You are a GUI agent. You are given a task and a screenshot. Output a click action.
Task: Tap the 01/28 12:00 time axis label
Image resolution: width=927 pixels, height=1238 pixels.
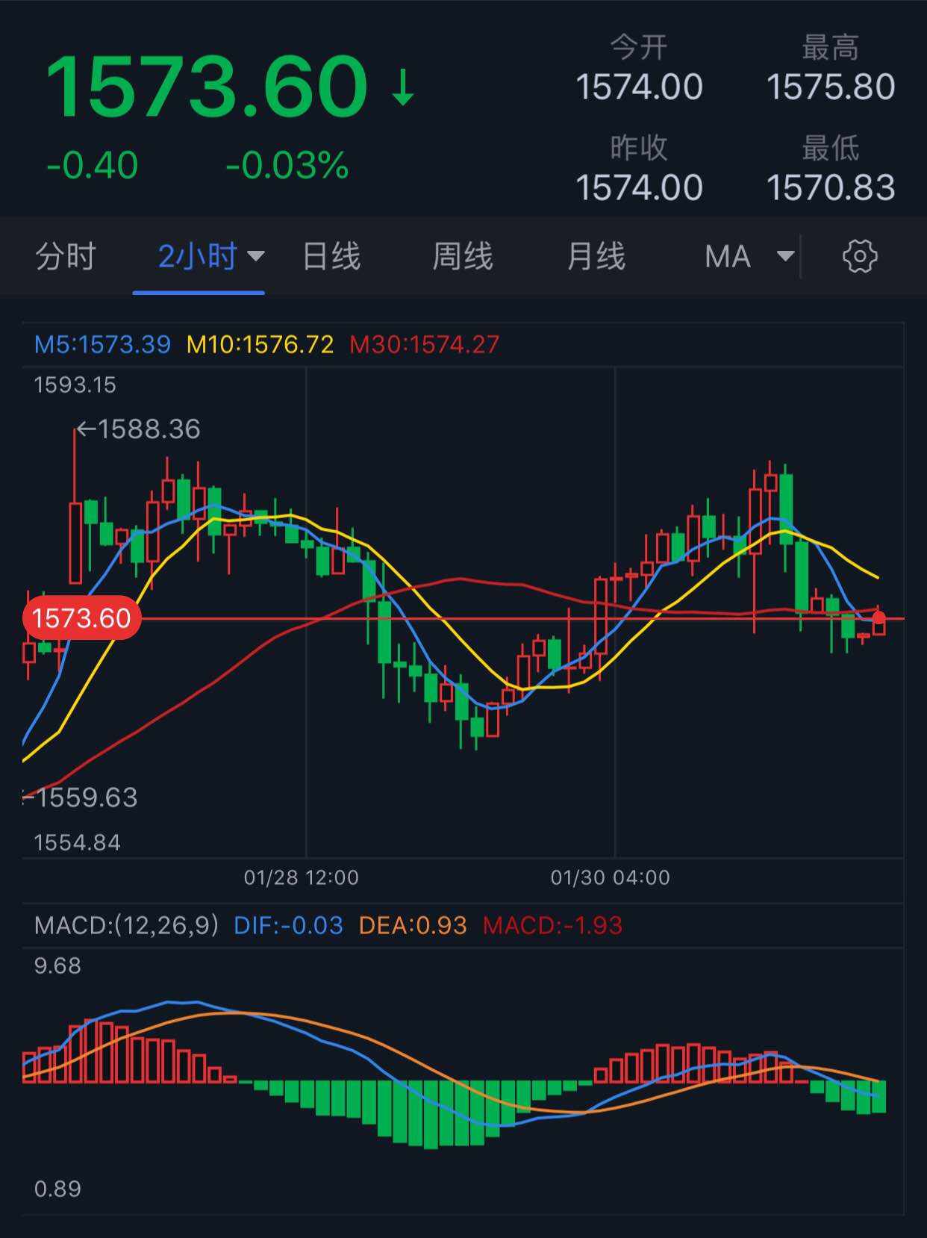click(302, 877)
